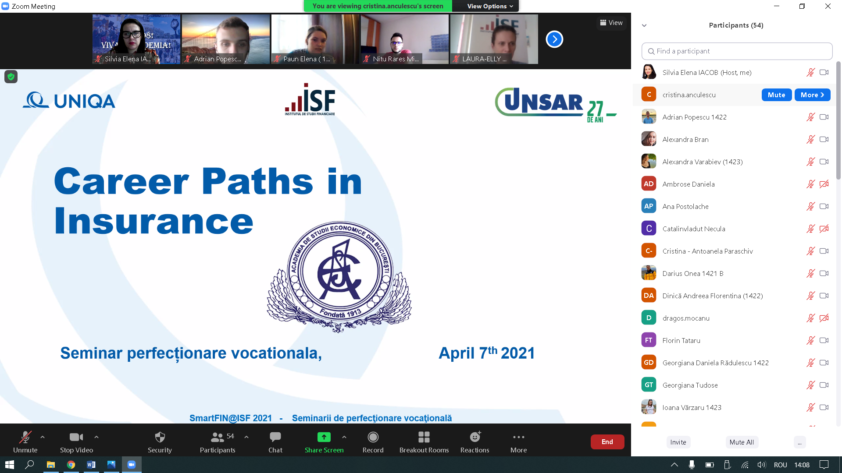Viewport: 842px width, 473px height.
Task: Click the participants list scrollbar
Action: [838, 120]
